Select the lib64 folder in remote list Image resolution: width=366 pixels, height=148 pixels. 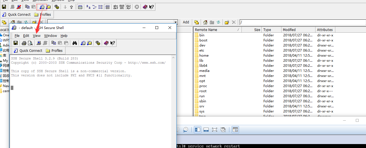pyautogui.click(x=201, y=66)
